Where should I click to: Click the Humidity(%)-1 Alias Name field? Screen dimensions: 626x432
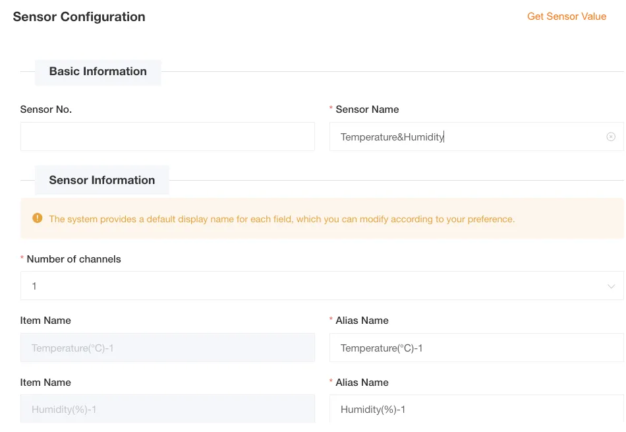point(476,409)
